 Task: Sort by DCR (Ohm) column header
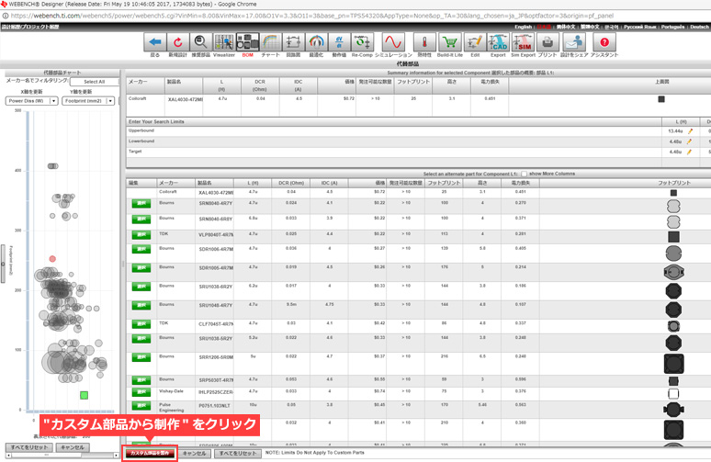[291, 183]
